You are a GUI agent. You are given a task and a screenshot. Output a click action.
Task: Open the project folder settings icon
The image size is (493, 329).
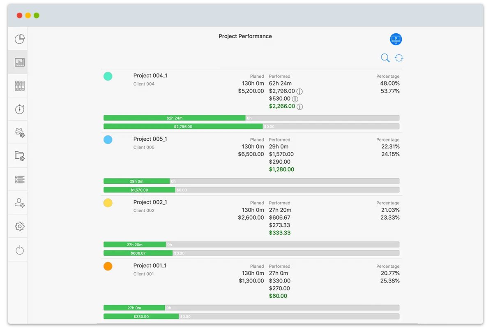[x=19, y=155]
